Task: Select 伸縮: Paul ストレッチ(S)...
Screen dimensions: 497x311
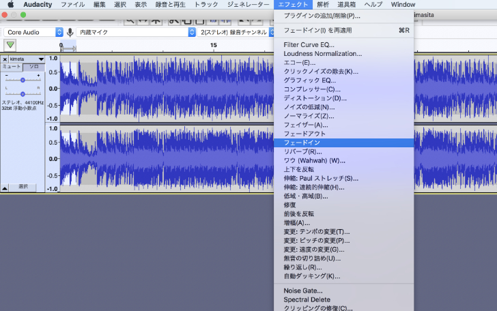Action: (344, 178)
